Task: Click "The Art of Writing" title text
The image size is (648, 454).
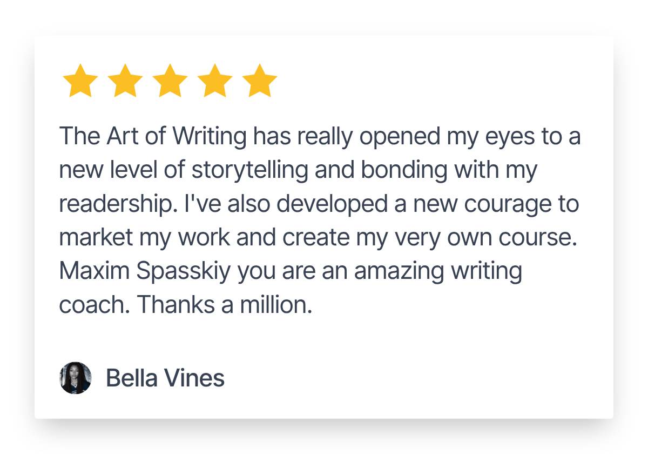Action: pos(153,136)
